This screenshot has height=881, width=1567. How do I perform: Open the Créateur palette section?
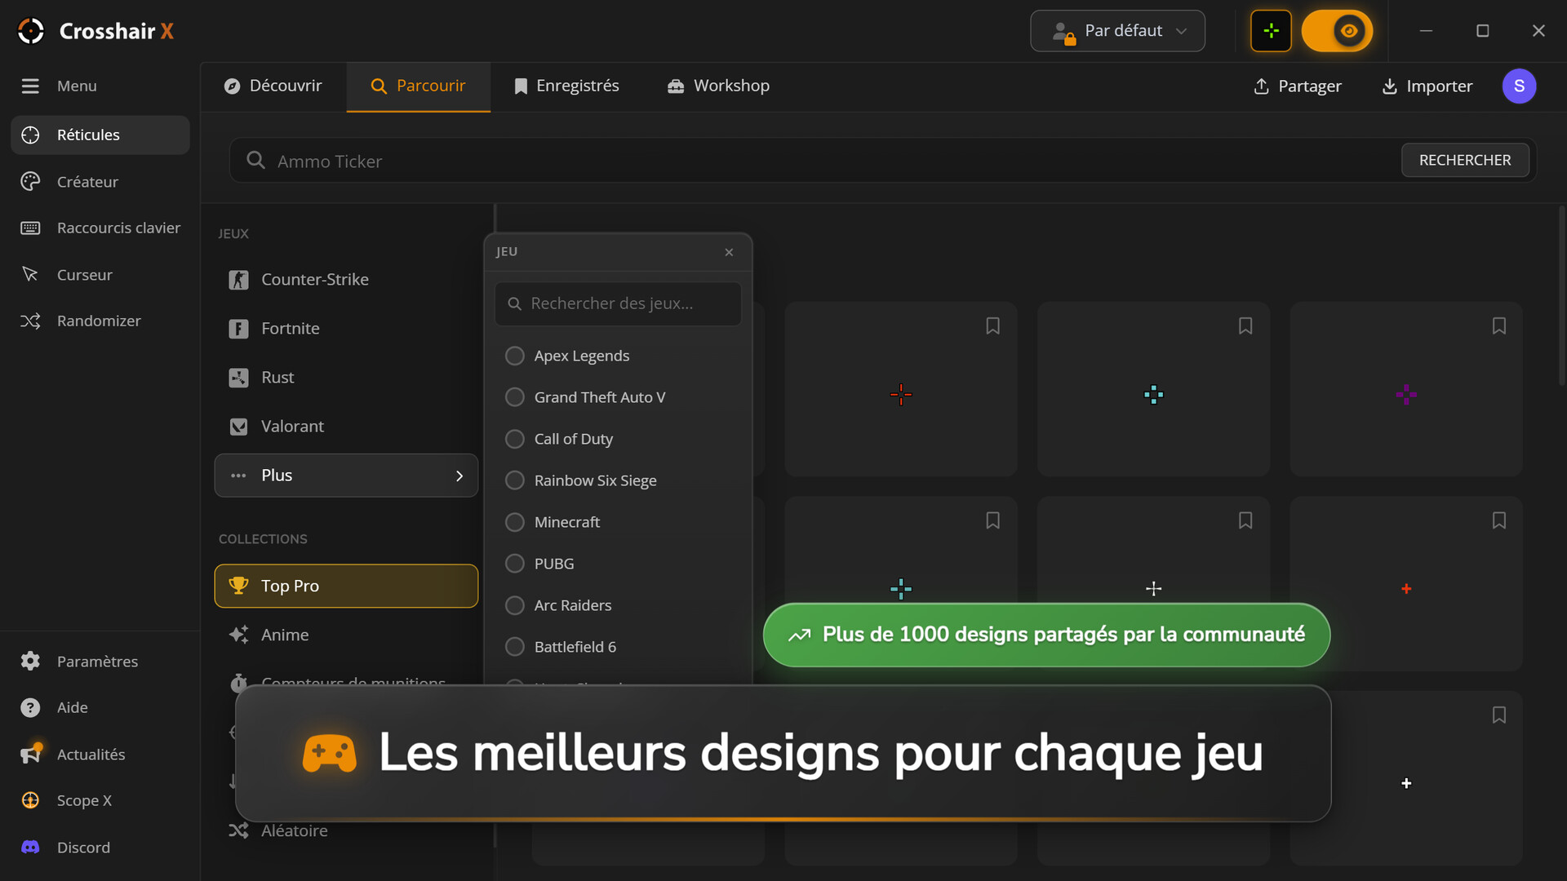(x=100, y=182)
